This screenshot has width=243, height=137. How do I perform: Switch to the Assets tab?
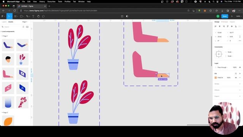11,22
